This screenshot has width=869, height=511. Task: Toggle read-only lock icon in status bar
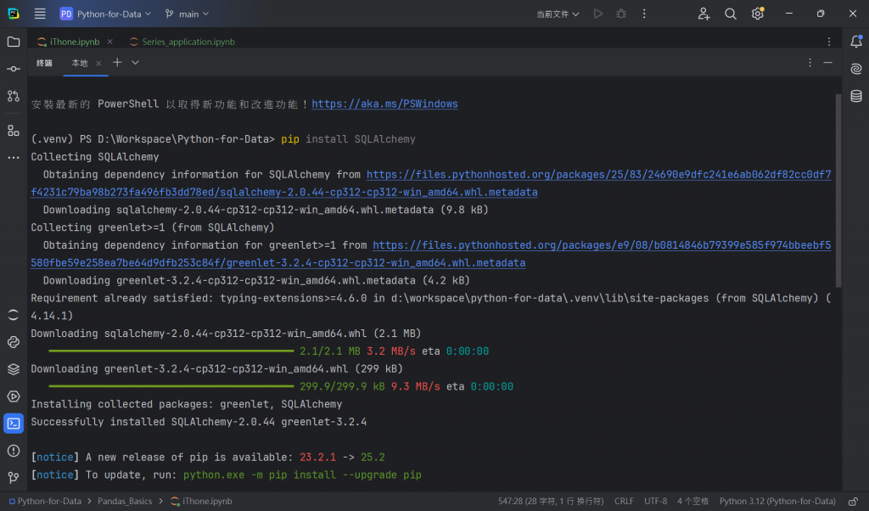[x=854, y=501]
